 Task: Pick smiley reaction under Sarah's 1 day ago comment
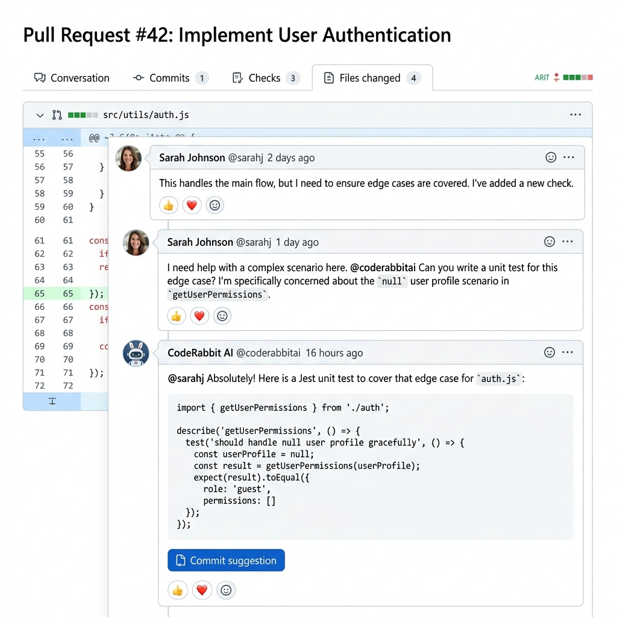222,316
